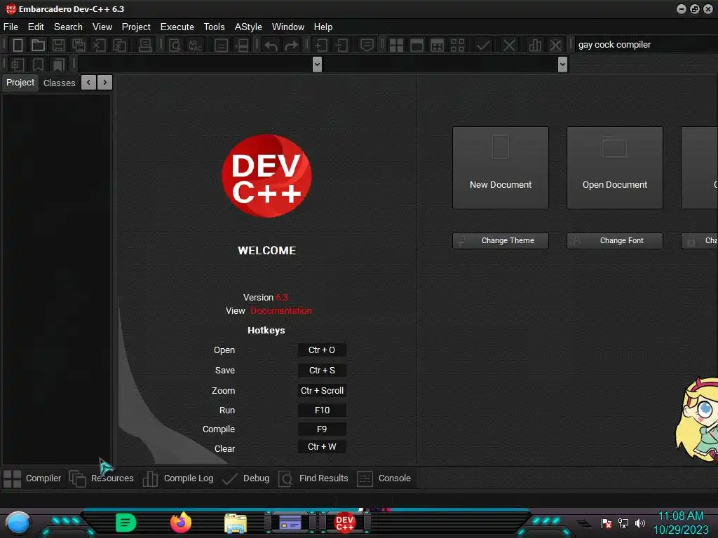The width and height of the screenshot is (718, 538).
Task: Open the Window menu
Action: [x=288, y=27]
